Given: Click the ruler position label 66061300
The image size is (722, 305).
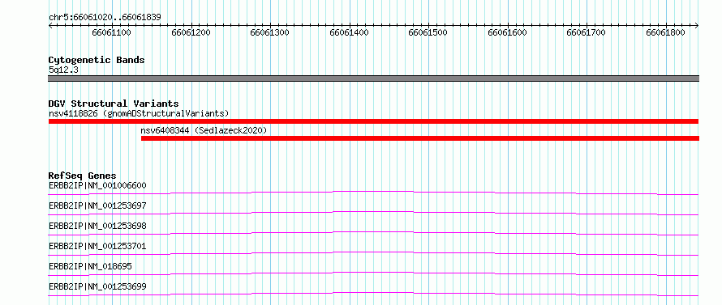Looking at the screenshot, I should [x=270, y=33].
